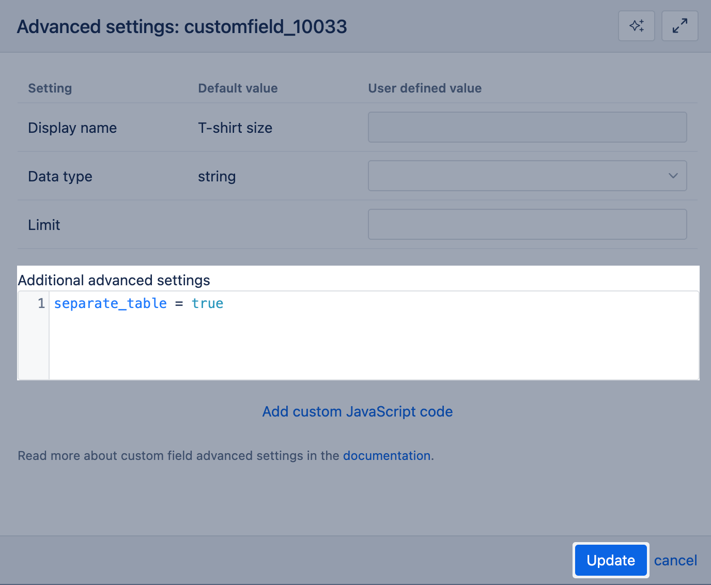Click the Advanced settings customfield_10033 title
This screenshot has width=711, height=585.
(x=182, y=26)
